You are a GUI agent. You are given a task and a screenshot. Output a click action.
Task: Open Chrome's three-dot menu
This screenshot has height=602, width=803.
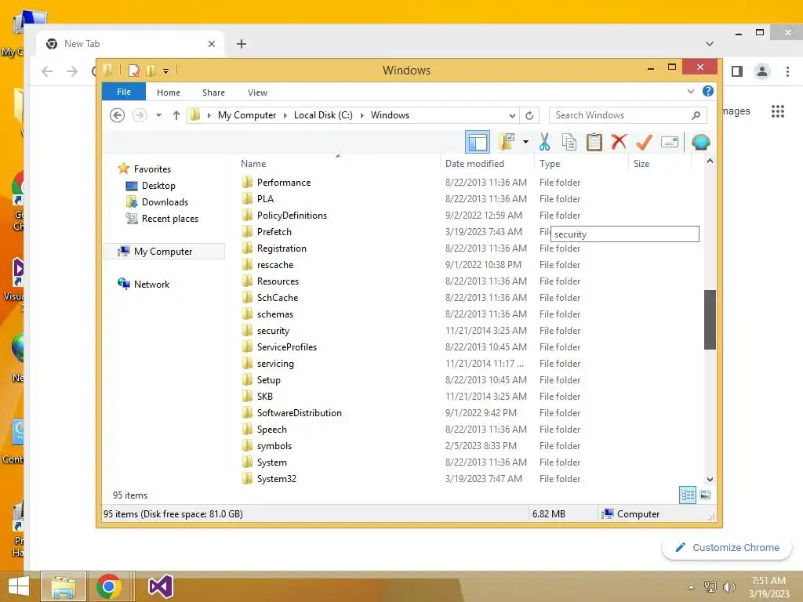point(787,71)
